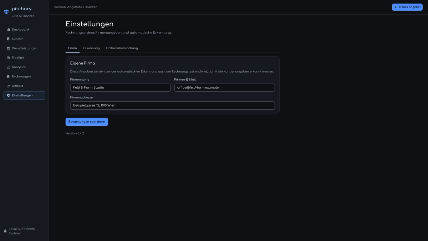The image size is (428, 241).
Task: Go to Dashboard in the sidebar
Action: [x=24, y=30]
